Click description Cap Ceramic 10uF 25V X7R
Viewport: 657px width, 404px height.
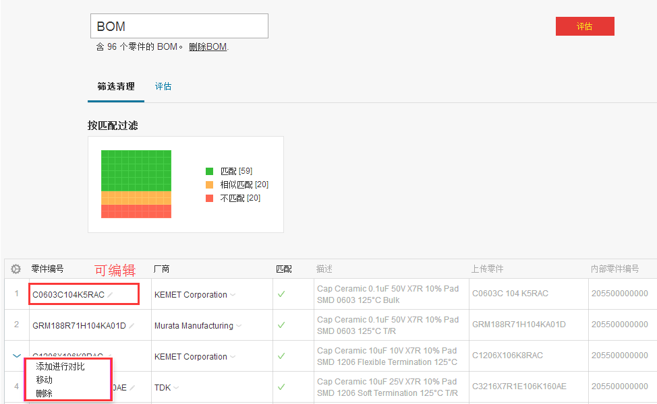(x=388, y=387)
